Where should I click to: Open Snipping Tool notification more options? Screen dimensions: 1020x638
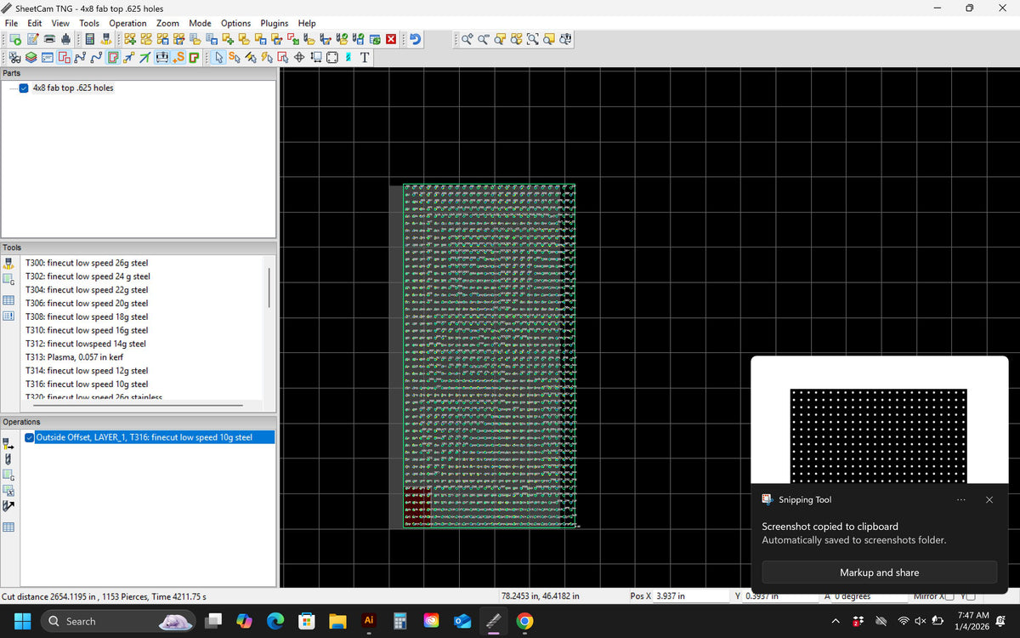click(960, 500)
